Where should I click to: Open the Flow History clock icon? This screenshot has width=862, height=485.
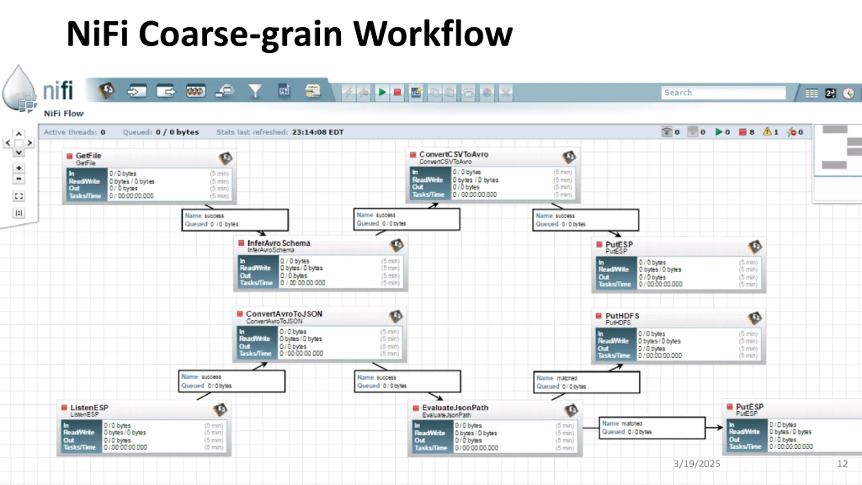click(849, 93)
